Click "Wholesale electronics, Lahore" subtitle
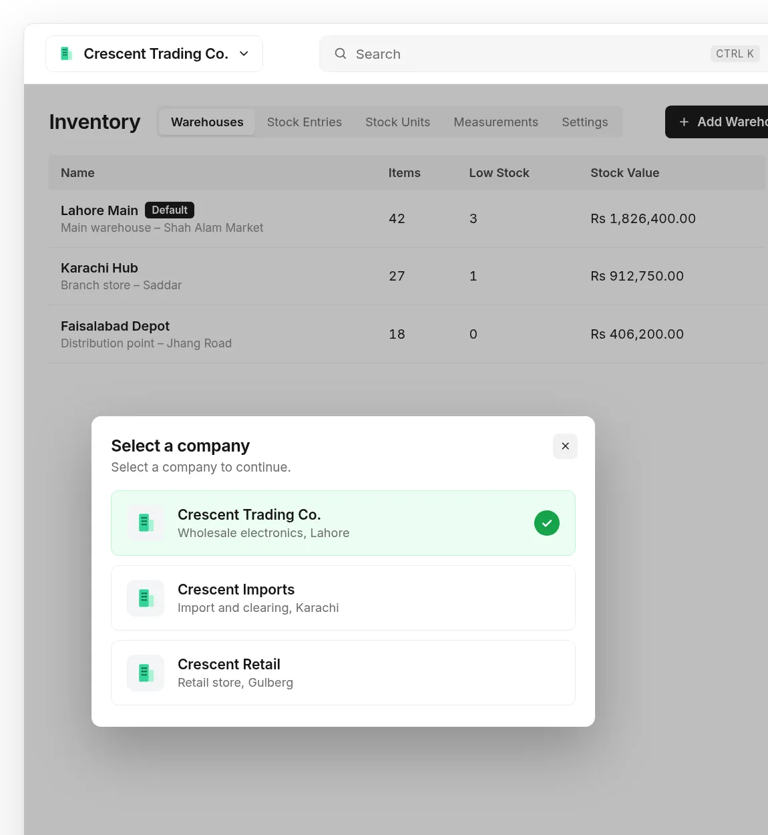768x835 pixels. click(x=264, y=533)
